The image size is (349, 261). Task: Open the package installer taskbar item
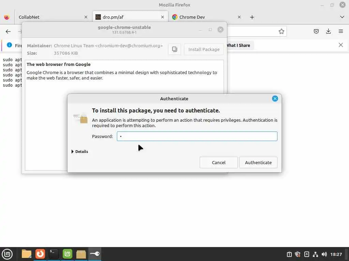pos(81,254)
